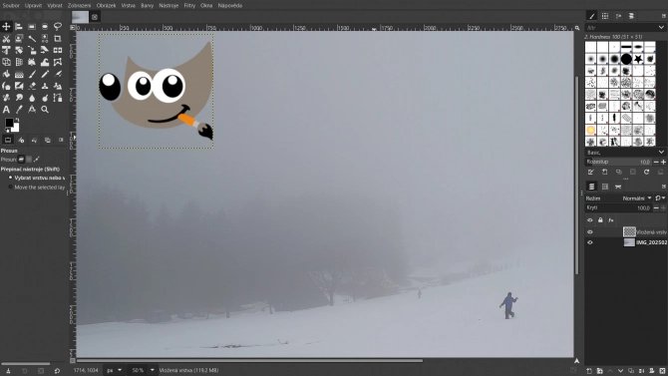Open the layer mode group switch dropdown
The image size is (668, 376).
tap(660, 198)
